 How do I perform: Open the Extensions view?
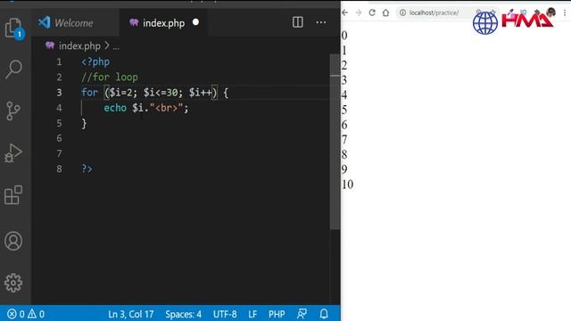point(13,195)
